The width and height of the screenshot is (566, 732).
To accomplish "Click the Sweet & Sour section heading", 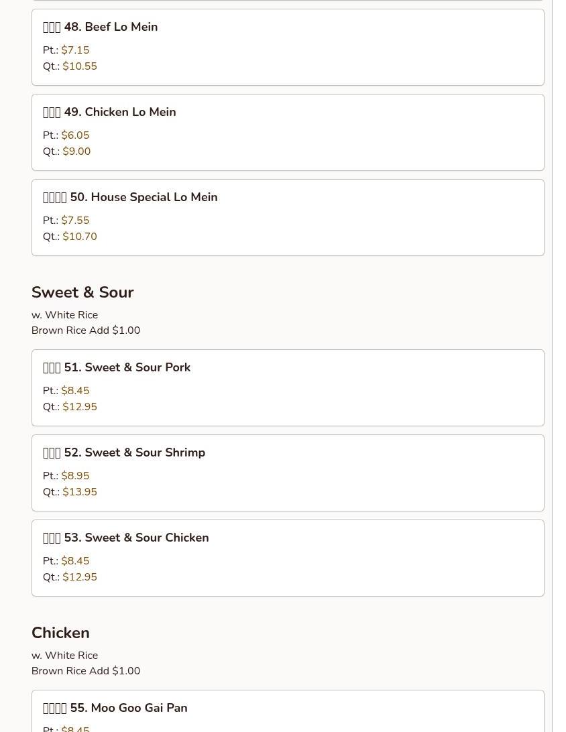I will [x=82, y=292].
